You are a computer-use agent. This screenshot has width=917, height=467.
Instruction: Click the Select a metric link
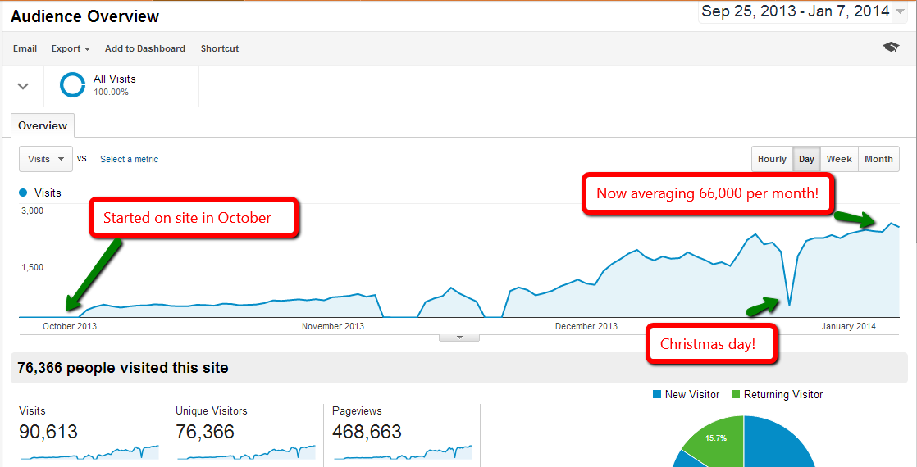coord(130,159)
